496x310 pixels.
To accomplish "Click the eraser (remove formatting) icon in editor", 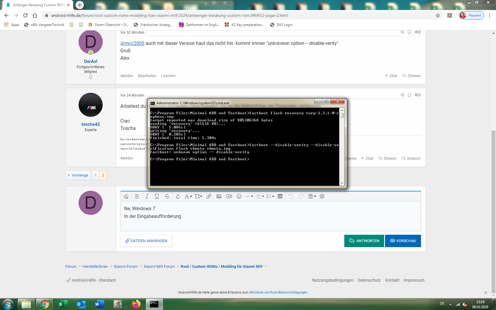I will click(126, 196).
